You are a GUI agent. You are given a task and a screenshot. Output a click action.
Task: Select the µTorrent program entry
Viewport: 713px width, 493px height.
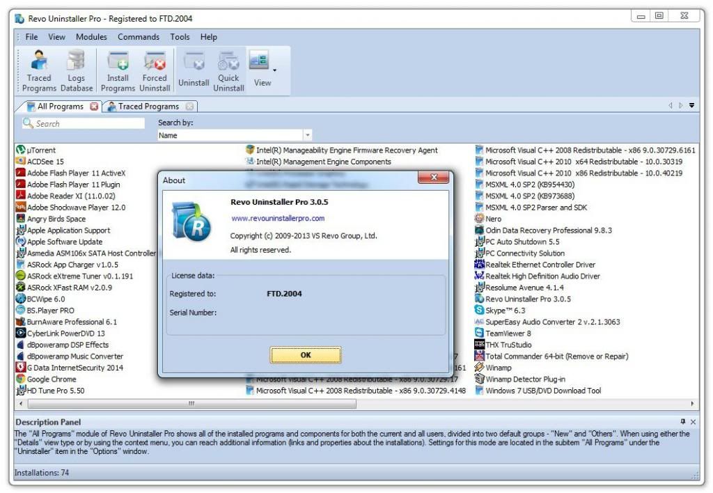pyautogui.click(x=41, y=150)
